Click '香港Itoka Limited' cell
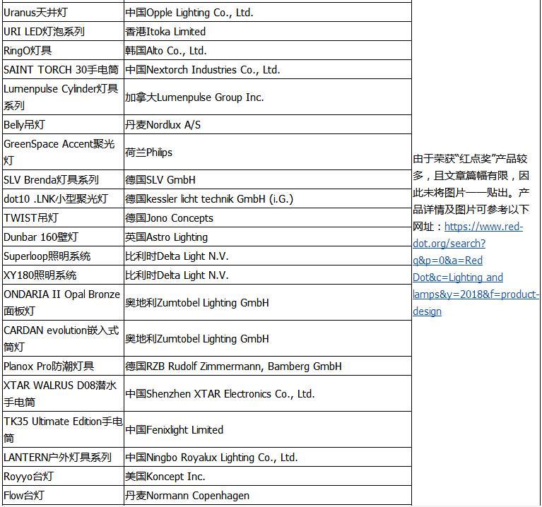 (268, 32)
